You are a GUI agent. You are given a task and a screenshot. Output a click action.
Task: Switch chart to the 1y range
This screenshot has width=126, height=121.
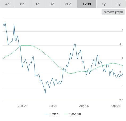(104, 4)
